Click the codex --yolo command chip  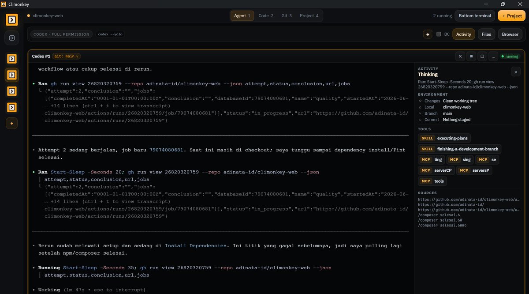[110, 34]
